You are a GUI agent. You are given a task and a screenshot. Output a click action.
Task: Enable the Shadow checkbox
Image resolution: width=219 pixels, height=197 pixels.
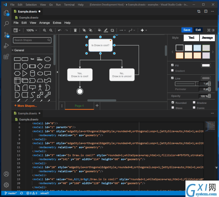(194, 102)
